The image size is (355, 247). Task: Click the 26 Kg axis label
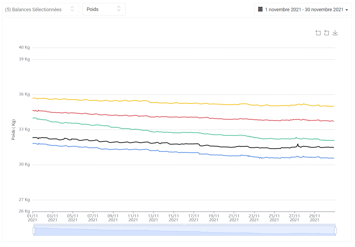24,211
